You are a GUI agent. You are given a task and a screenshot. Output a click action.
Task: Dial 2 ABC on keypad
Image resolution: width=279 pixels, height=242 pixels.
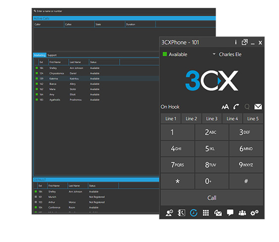pyautogui.click(x=212, y=132)
